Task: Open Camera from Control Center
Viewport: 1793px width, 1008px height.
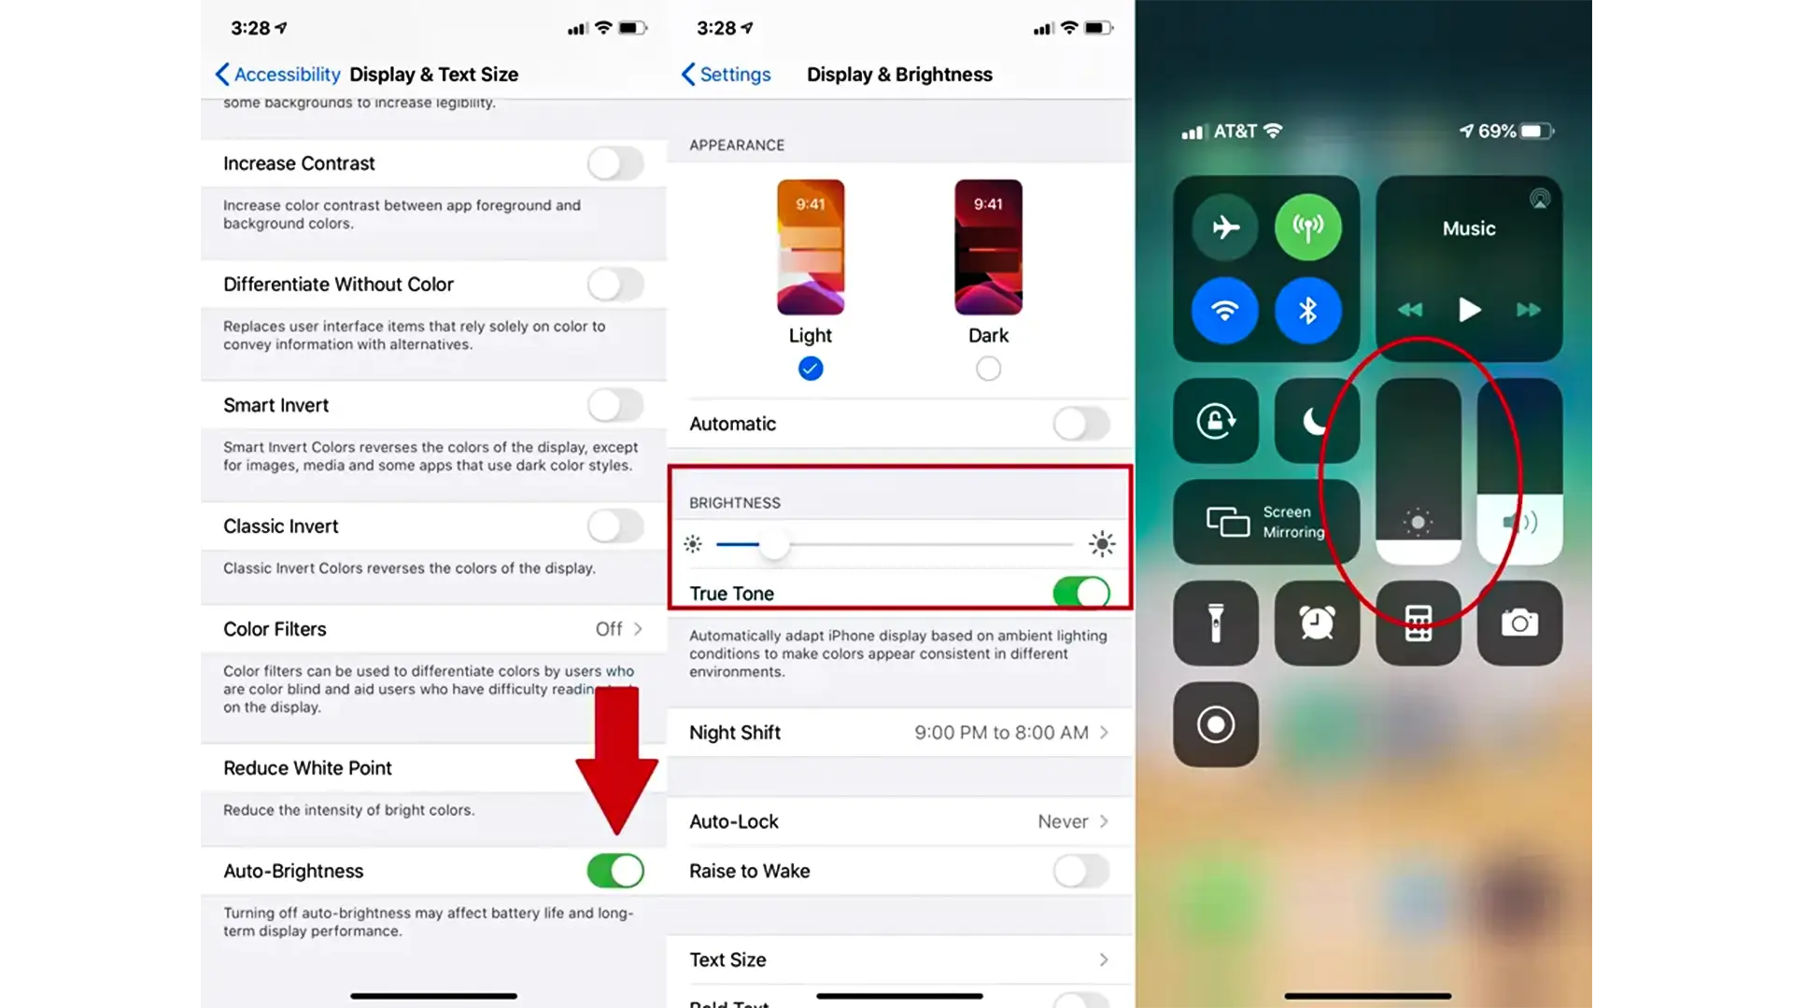Action: point(1518,623)
